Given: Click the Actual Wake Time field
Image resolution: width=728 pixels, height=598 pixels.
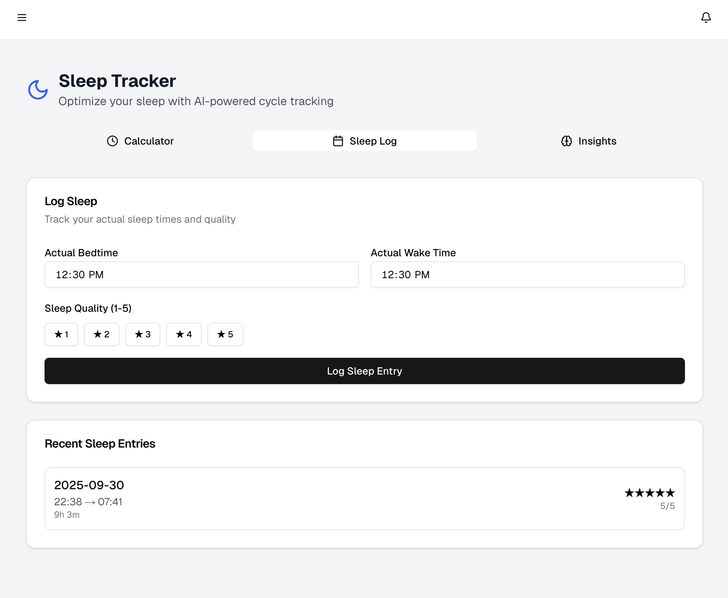Looking at the screenshot, I should (527, 275).
